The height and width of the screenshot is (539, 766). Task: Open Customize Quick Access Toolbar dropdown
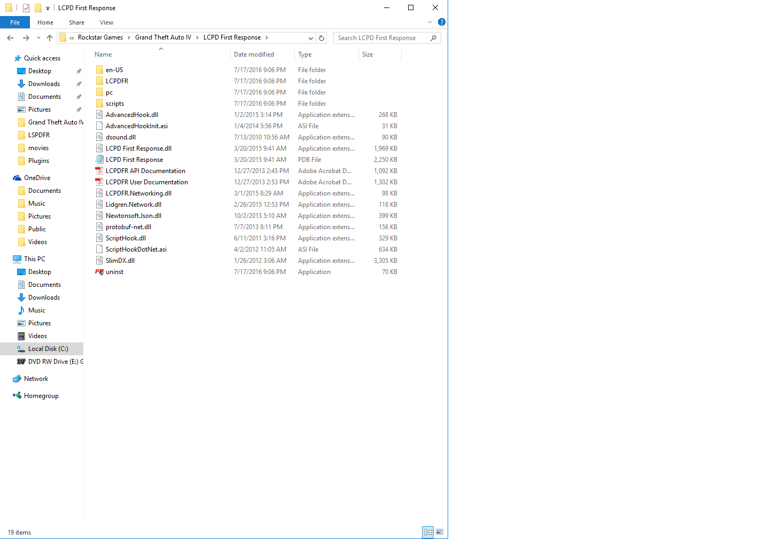click(48, 9)
